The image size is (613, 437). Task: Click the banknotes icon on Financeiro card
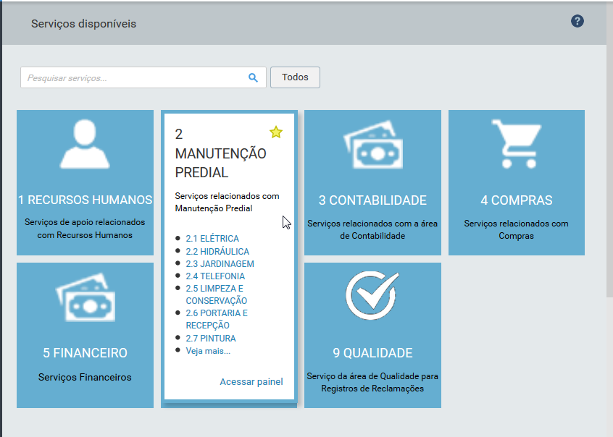tap(84, 299)
